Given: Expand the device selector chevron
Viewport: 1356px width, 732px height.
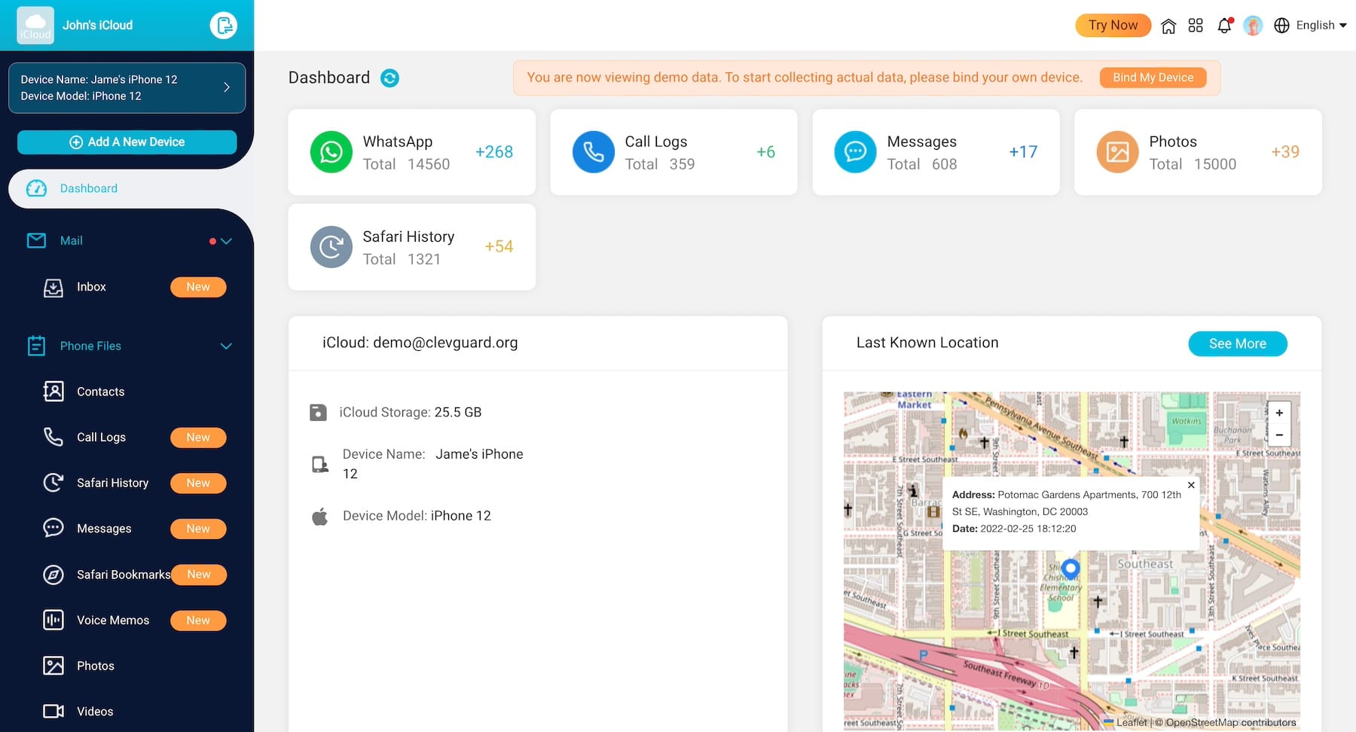Looking at the screenshot, I should point(227,87).
